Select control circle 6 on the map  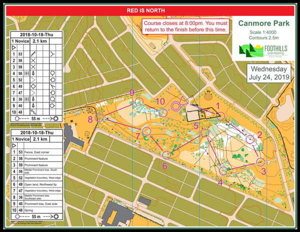(166, 155)
